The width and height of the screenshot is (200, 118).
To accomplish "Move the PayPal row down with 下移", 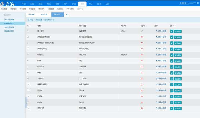I will [164, 102].
